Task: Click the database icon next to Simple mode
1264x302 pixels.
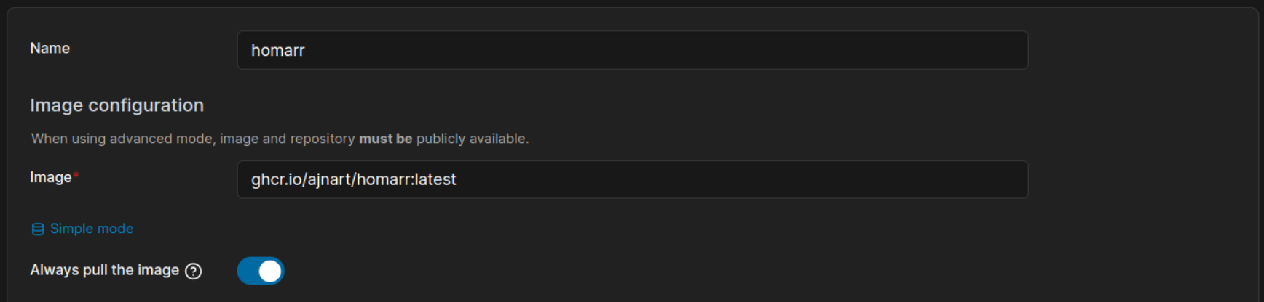Action: point(38,229)
